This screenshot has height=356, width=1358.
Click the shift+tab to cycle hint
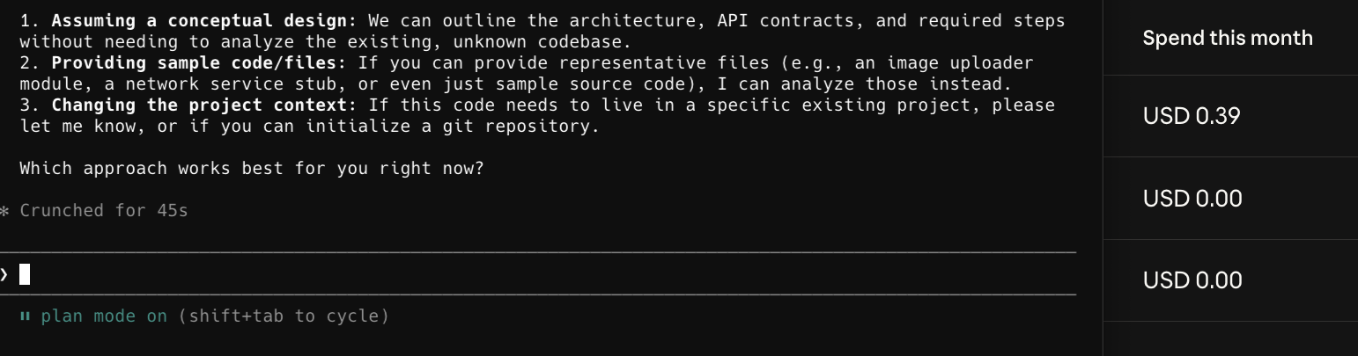tap(284, 316)
